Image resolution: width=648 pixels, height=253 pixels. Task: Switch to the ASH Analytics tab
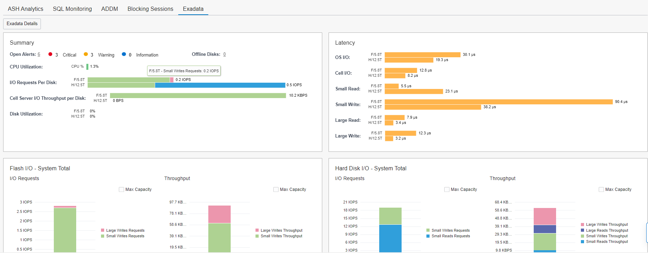tap(26, 9)
